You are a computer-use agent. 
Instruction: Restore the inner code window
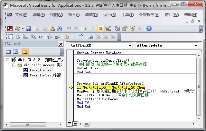tap(193, 21)
